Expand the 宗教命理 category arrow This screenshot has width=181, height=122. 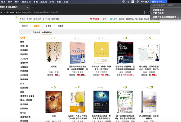[19, 71]
